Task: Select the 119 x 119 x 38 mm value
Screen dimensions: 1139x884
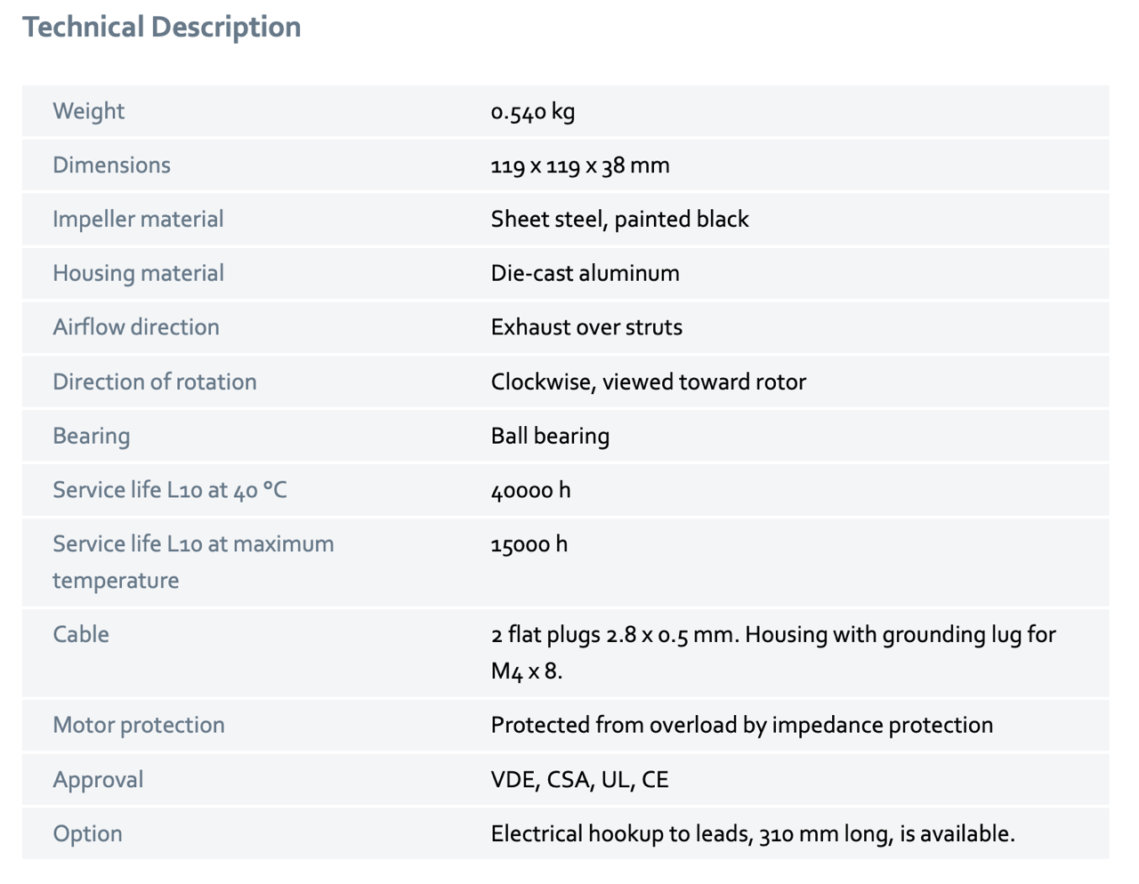Action: [579, 165]
